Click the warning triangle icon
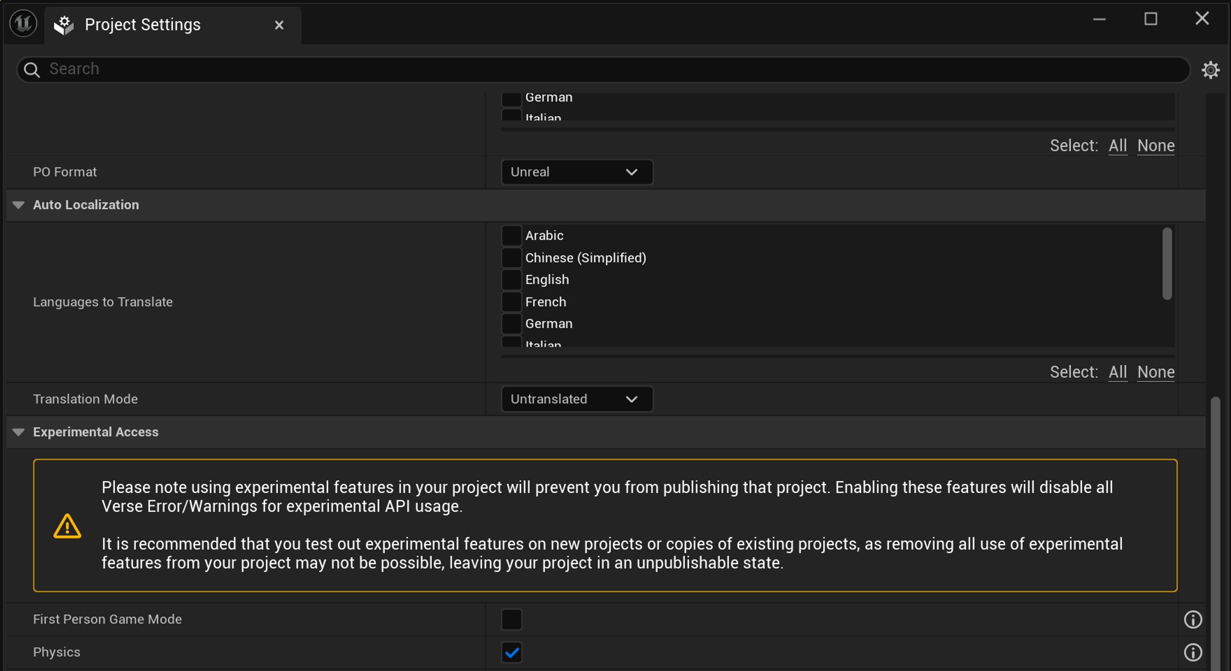Viewport: 1231px width, 671px height. point(67,526)
